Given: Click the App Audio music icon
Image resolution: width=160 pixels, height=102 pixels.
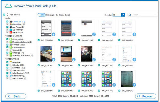Looking at the screenshot, I should [11, 32].
